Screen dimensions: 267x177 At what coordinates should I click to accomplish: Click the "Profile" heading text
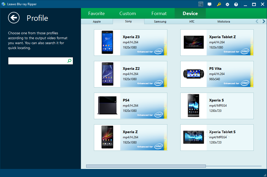(37, 18)
